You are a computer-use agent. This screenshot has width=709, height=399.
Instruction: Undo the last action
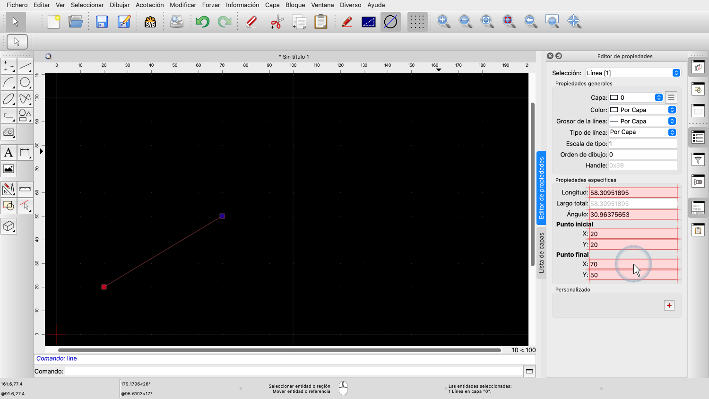click(202, 22)
